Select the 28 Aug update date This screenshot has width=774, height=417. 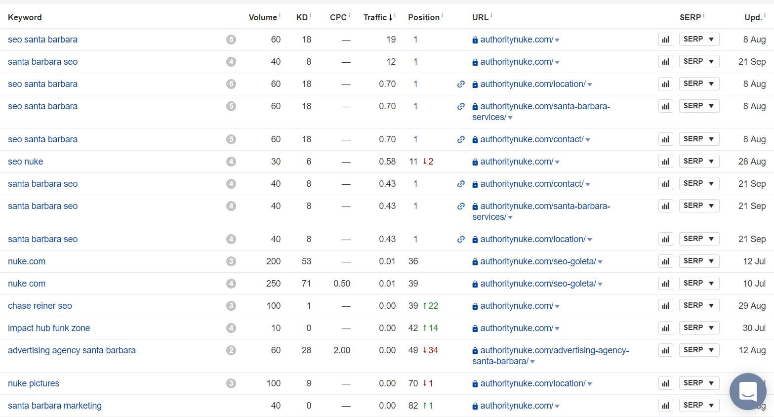752,162
